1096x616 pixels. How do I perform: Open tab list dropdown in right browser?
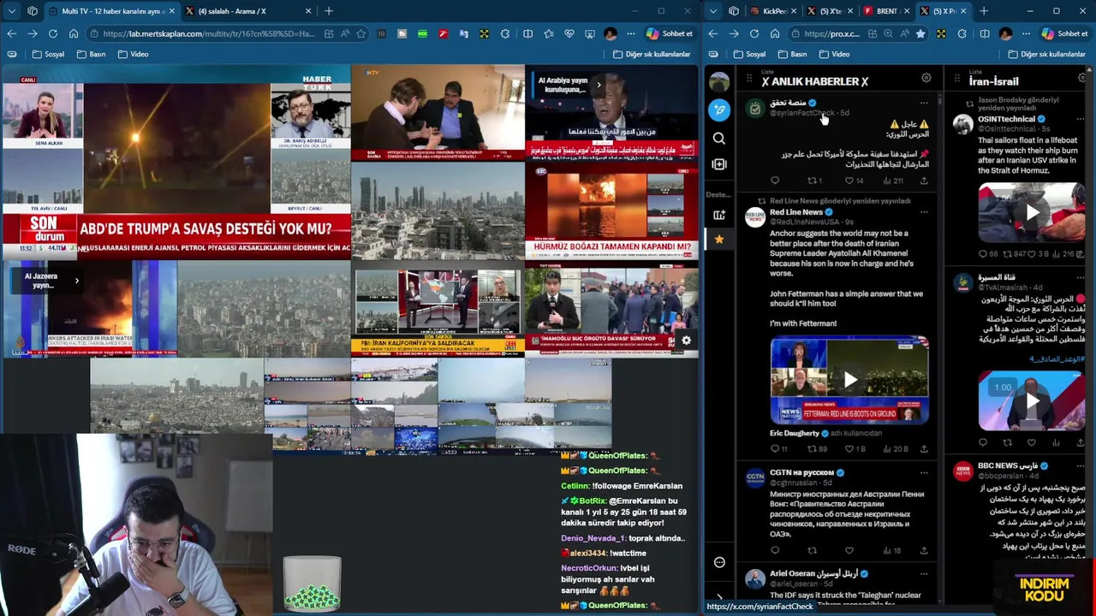click(713, 11)
